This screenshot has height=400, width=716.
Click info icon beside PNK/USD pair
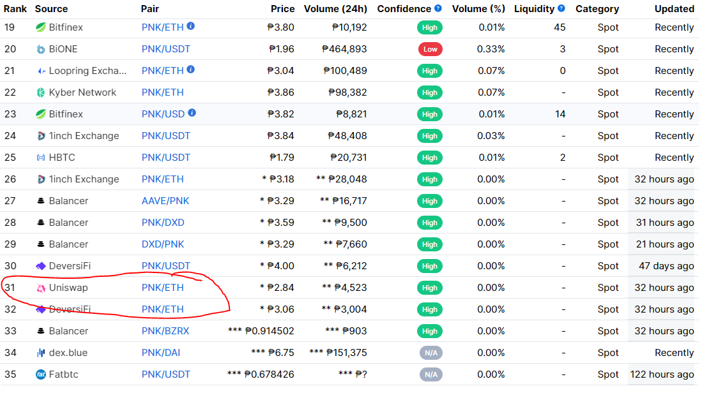(x=192, y=113)
